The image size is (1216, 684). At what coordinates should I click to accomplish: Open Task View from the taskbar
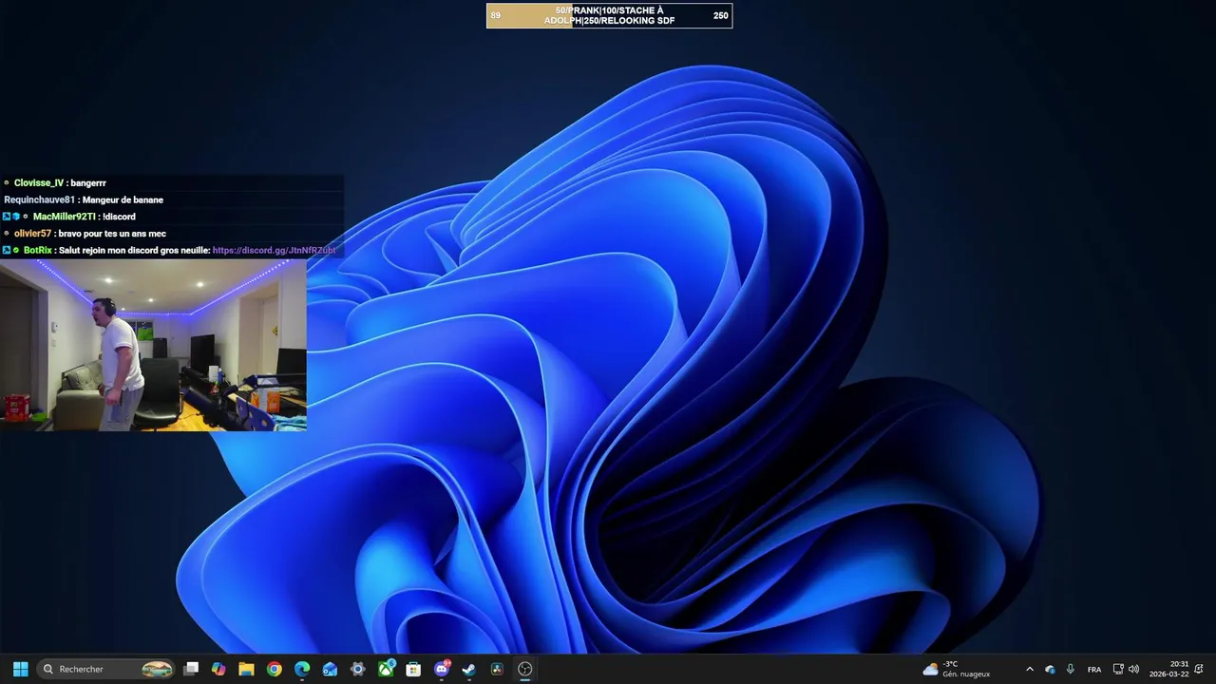(x=191, y=669)
